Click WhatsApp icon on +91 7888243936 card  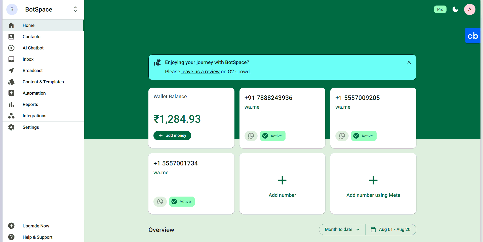point(251,136)
